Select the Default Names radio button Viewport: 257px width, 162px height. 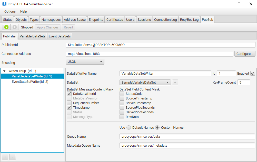(x=129, y=128)
